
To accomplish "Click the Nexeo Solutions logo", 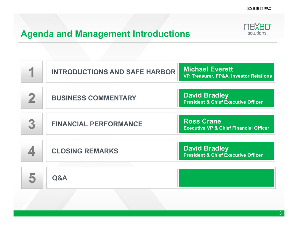I will (x=257, y=29).
